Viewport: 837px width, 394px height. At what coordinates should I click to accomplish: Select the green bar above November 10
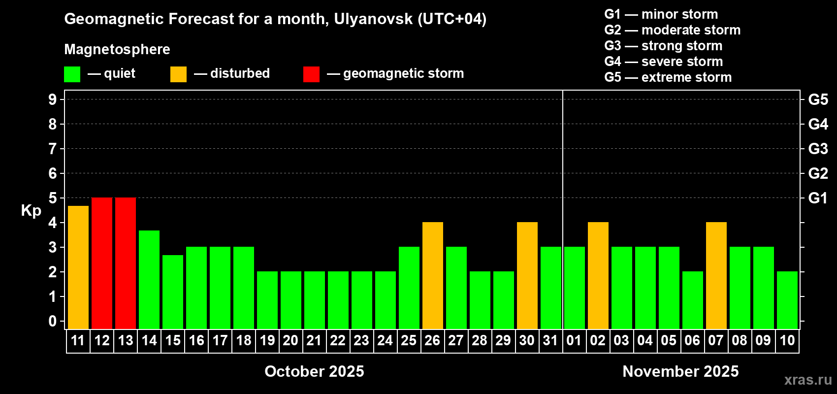(x=787, y=300)
